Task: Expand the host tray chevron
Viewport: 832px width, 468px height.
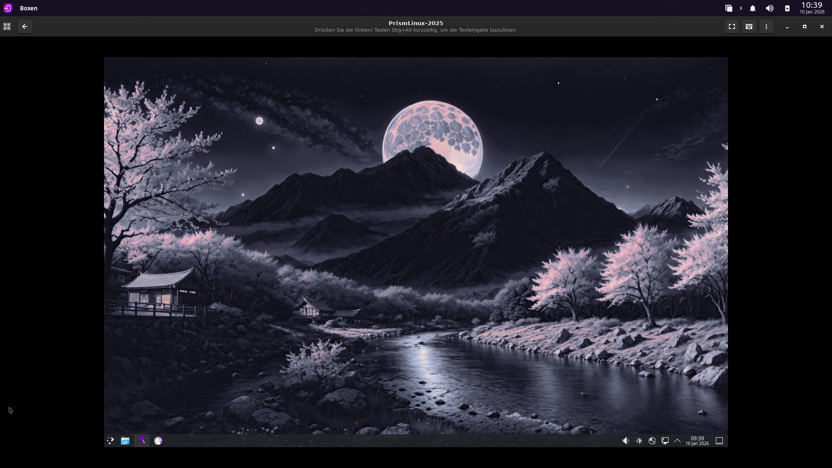Action: tap(741, 8)
